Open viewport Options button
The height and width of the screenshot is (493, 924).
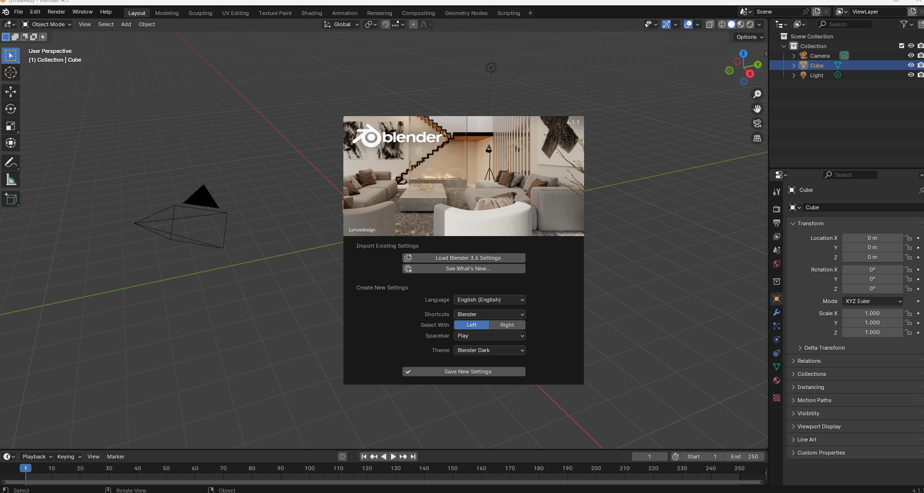(x=749, y=37)
